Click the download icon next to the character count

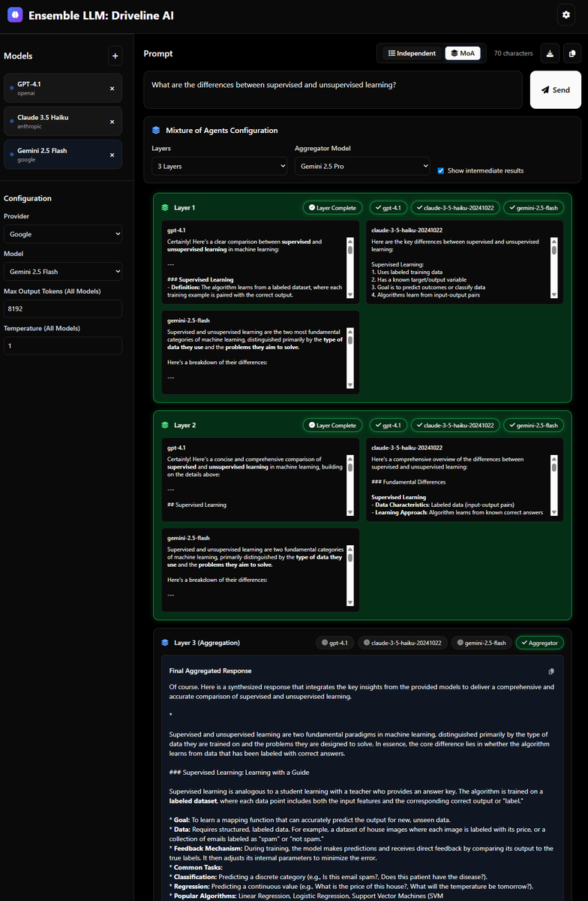550,53
